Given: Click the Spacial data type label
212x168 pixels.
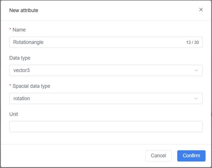Looking at the screenshot, I should pyautogui.click(x=31, y=86).
